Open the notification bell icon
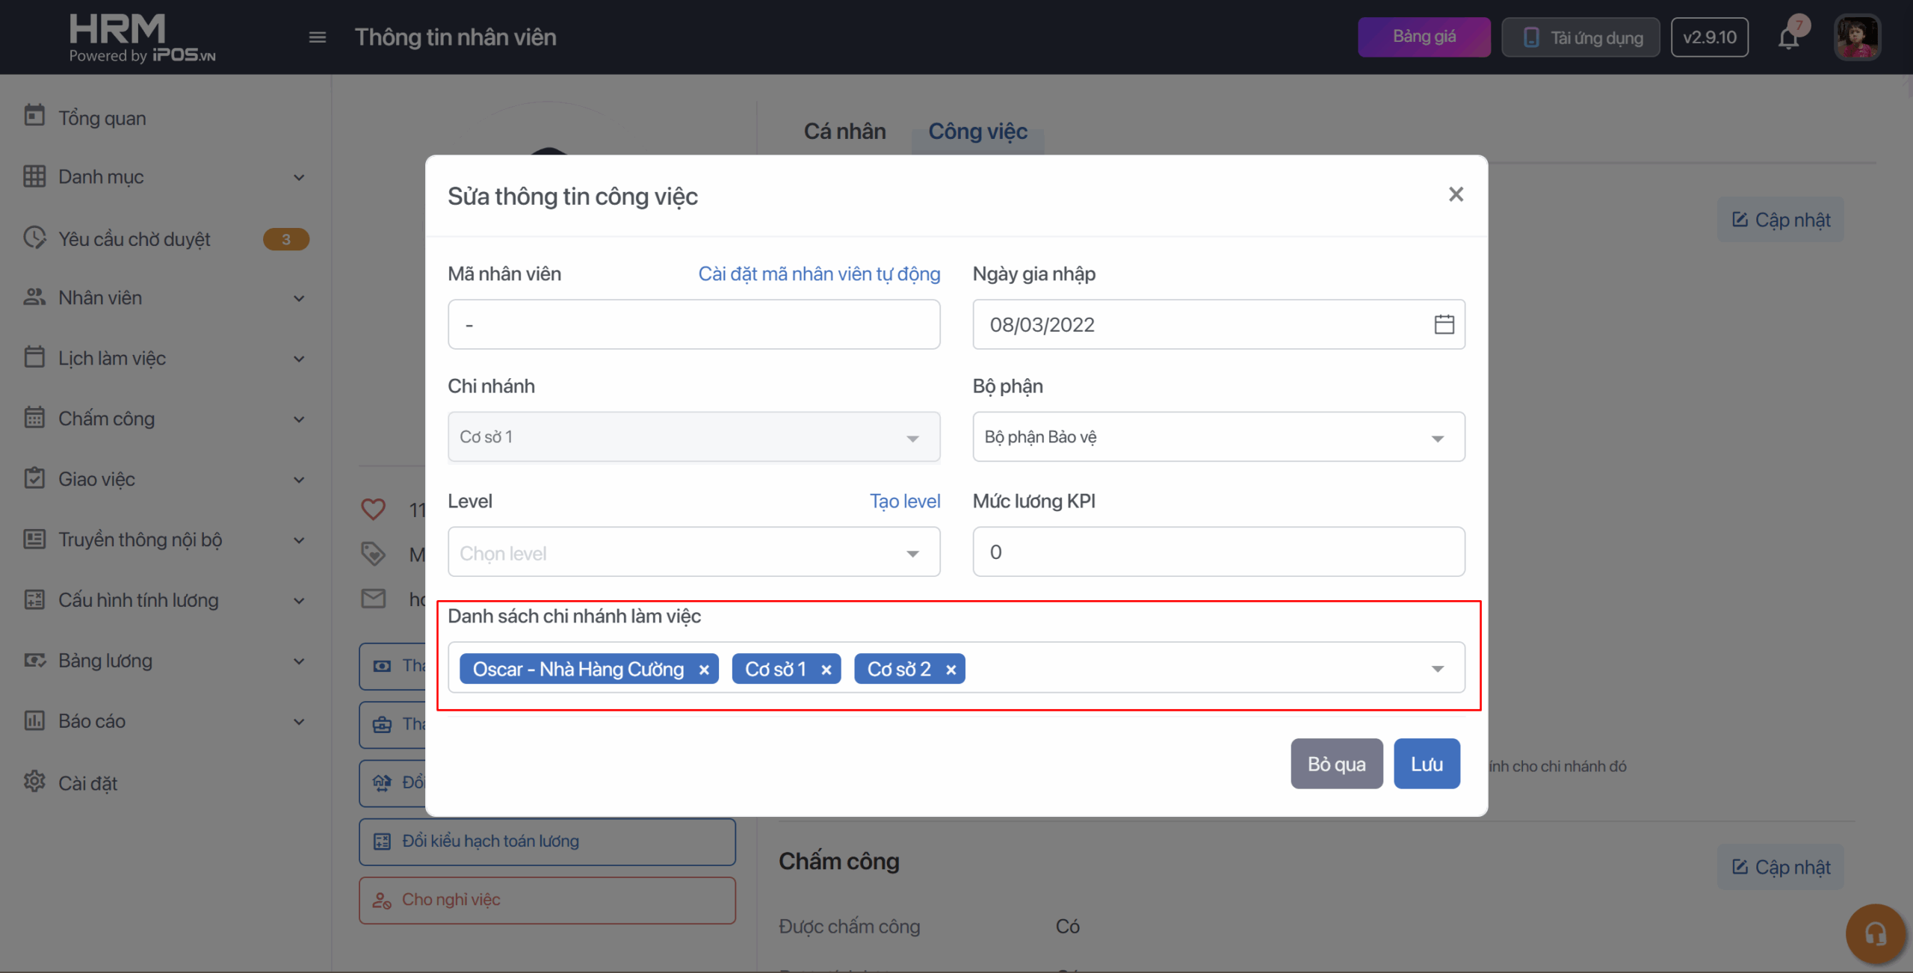This screenshot has height=973, width=1913. 1788,37
